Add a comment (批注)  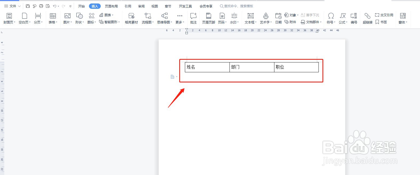(x=193, y=18)
